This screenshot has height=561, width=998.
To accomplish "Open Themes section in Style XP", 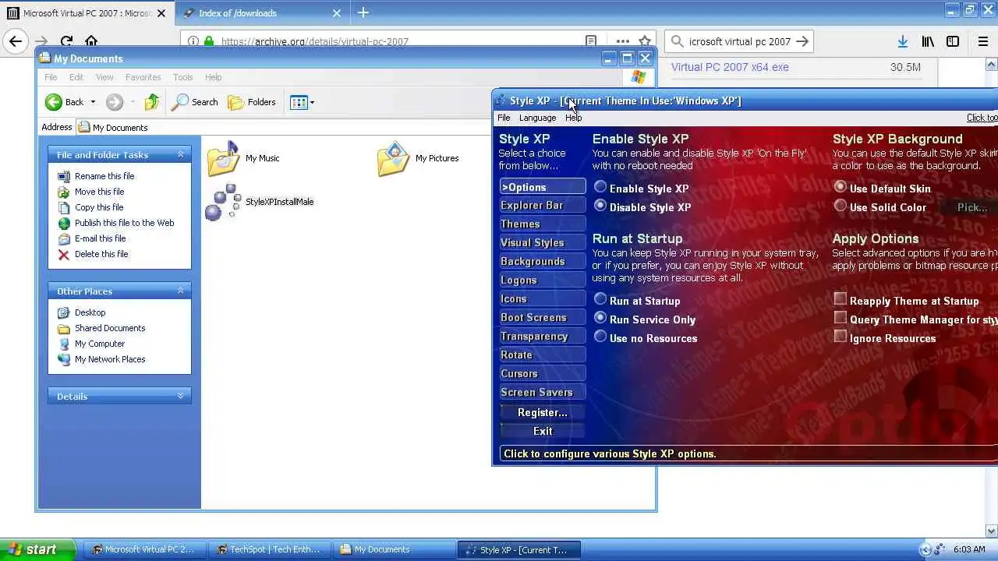I will coord(543,224).
